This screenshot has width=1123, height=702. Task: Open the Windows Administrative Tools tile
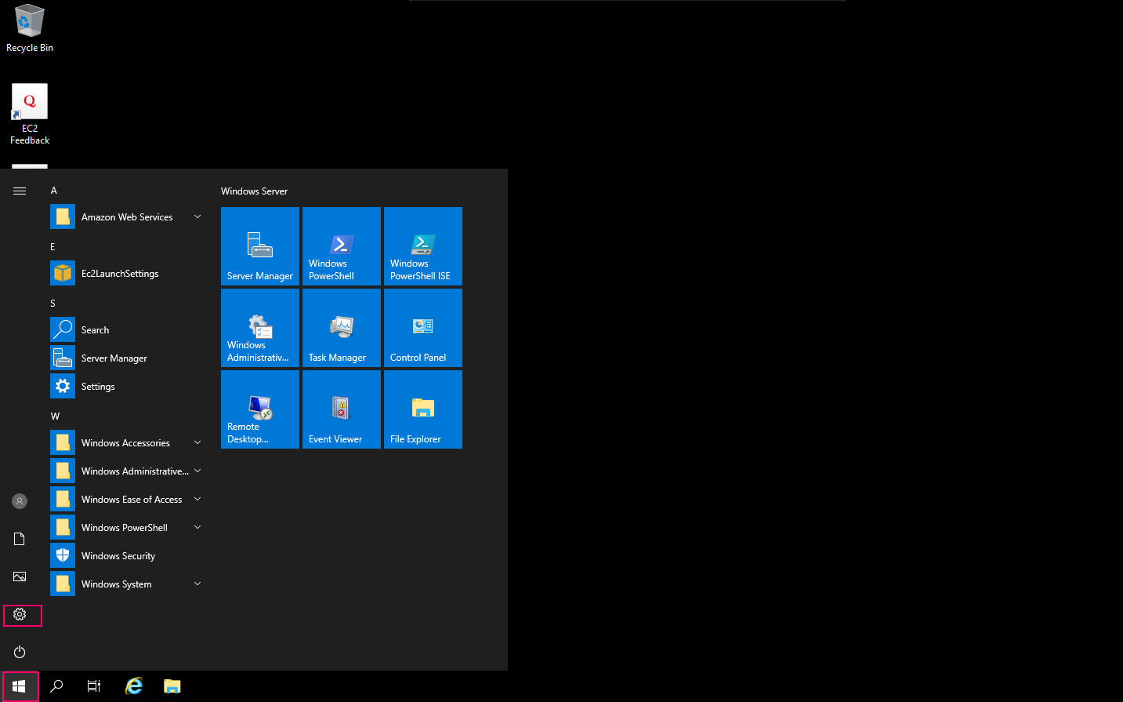(260, 328)
